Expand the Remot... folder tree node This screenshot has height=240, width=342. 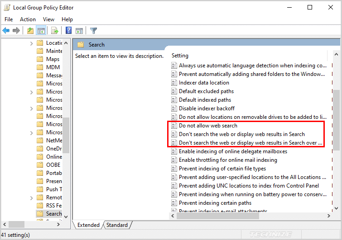click(31, 198)
